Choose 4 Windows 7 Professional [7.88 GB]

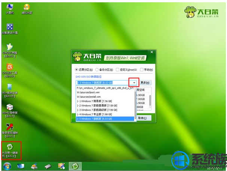[x=105, y=114]
